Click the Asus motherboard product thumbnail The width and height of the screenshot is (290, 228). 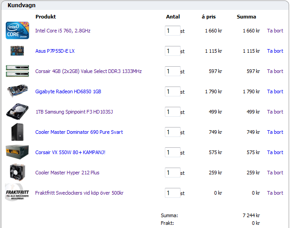tap(17, 51)
